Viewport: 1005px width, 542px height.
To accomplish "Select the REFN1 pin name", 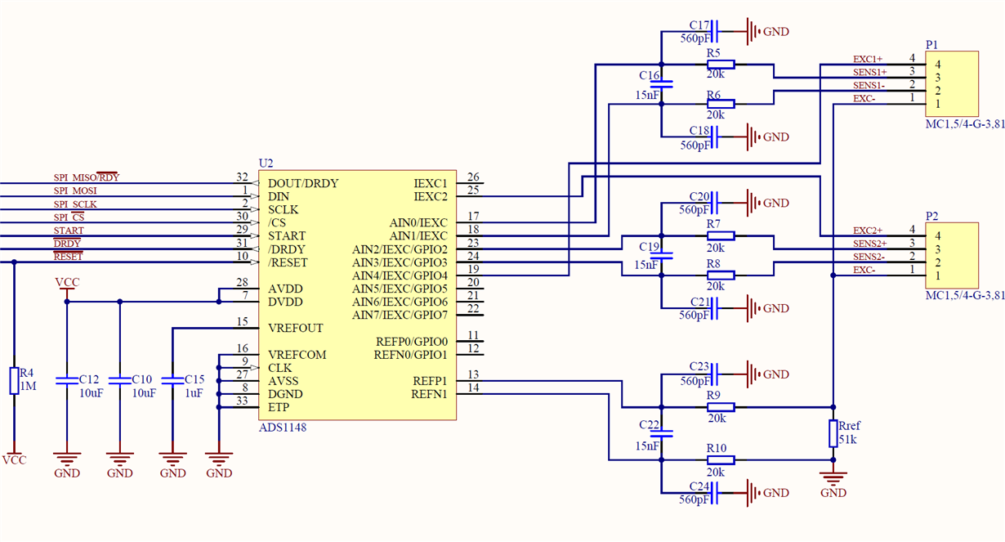I will [x=430, y=393].
